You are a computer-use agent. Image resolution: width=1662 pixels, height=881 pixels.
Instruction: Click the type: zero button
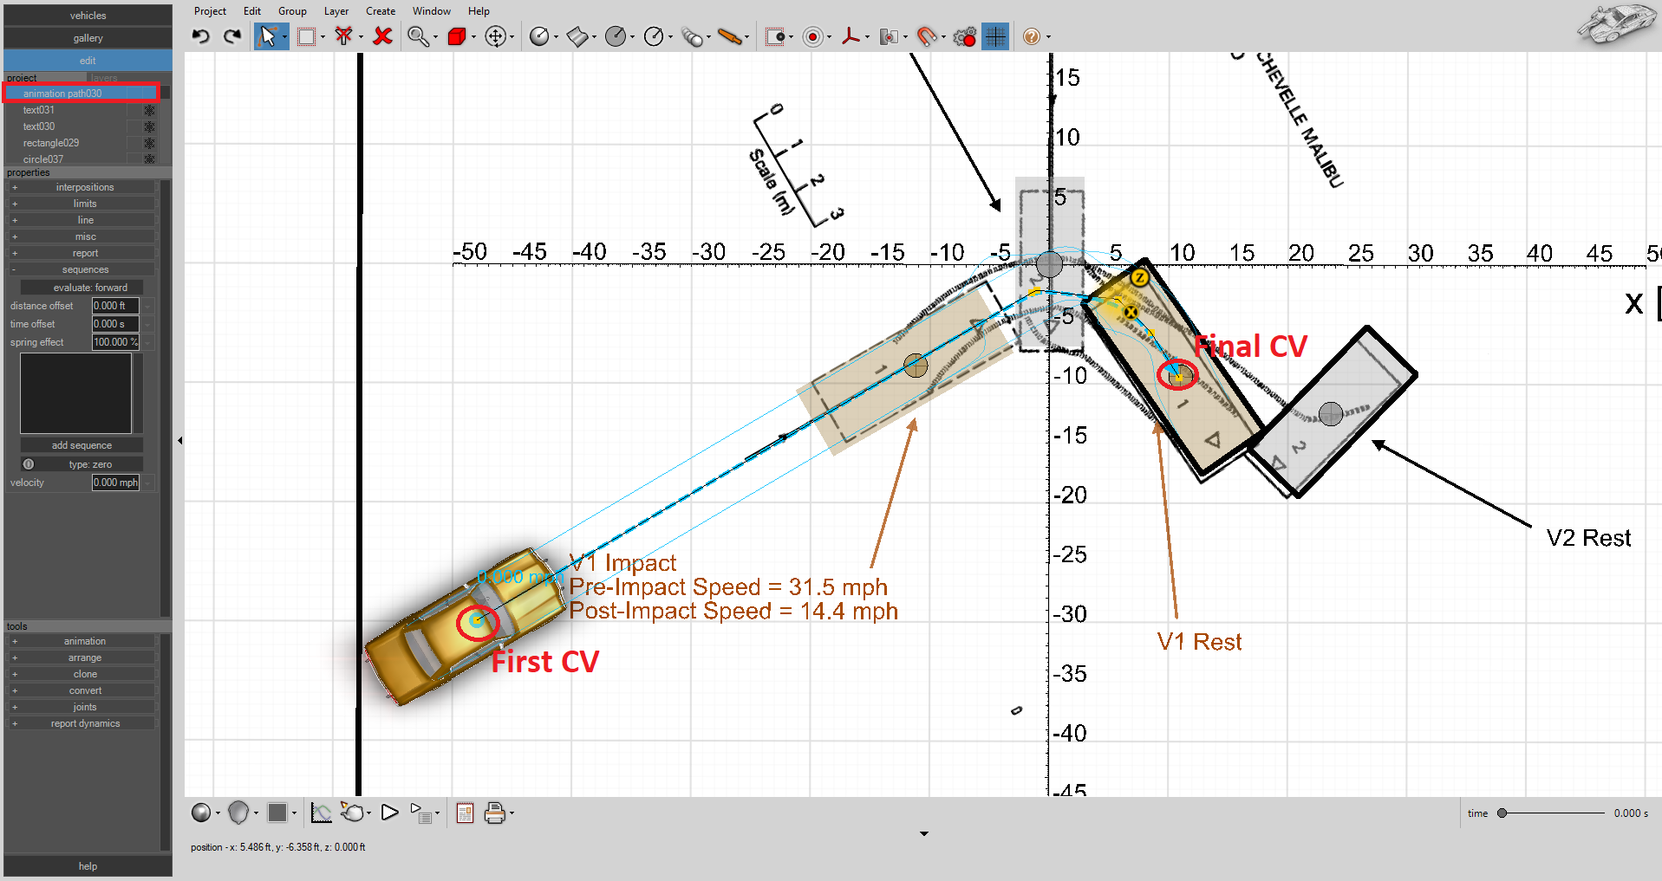(81, 464)
